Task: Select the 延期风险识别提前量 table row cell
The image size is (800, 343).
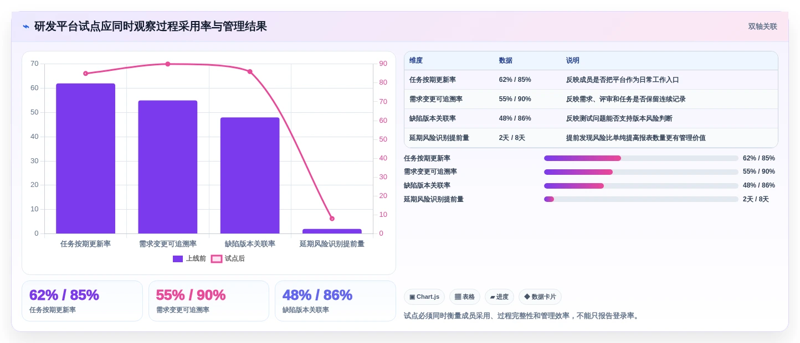Action: 449,138
